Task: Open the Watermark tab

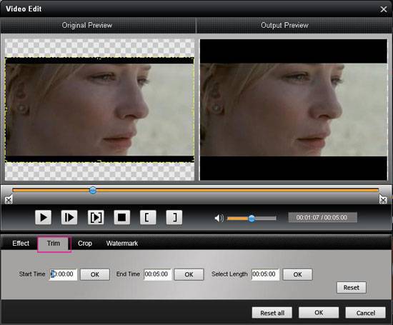Action: 122,244
